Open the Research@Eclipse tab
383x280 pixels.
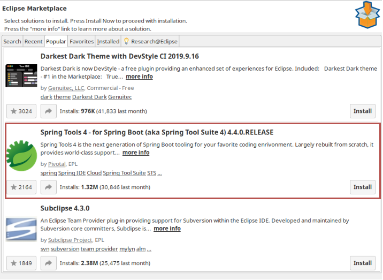coord(150,42)
